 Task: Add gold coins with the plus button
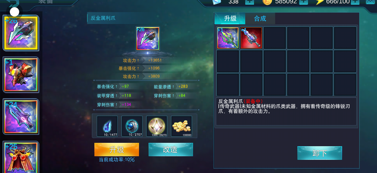(303, 2)
